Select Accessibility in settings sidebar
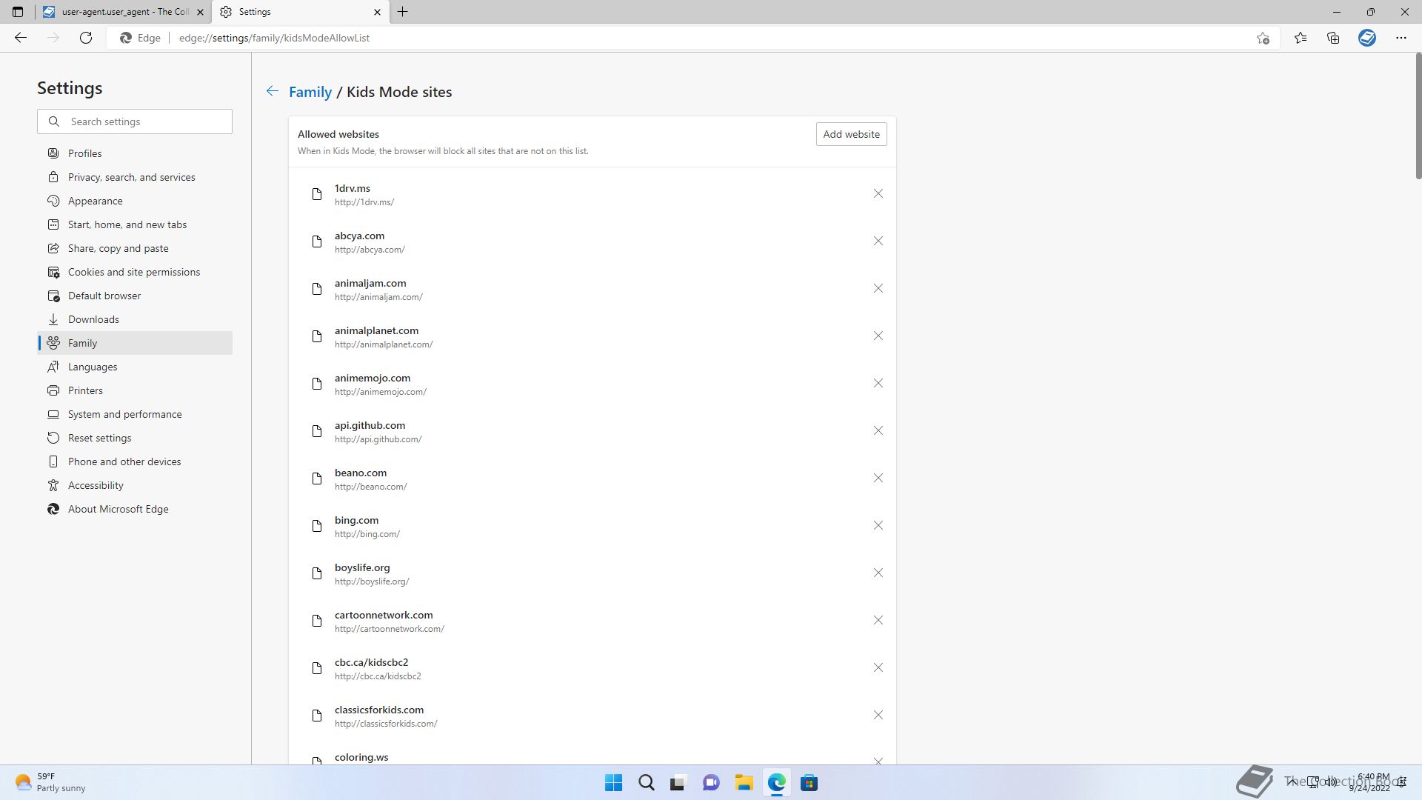 coord(96,485)
